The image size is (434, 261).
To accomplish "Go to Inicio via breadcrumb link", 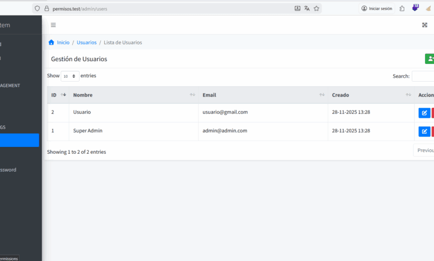I will pos(63,43).
